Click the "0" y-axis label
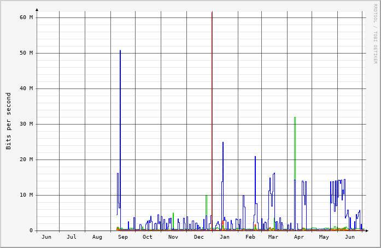This screenshot has height=248, width=381. (x=31, y=231)
